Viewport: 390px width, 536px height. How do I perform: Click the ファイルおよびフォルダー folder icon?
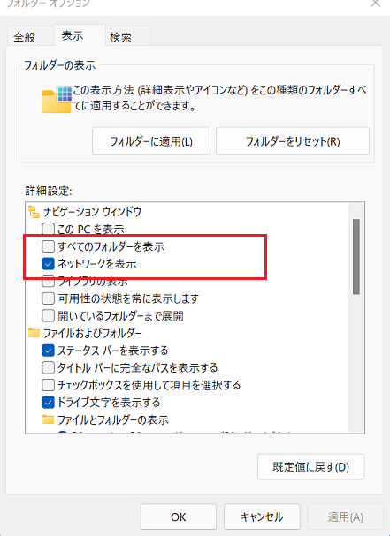(x=34, y=333)
